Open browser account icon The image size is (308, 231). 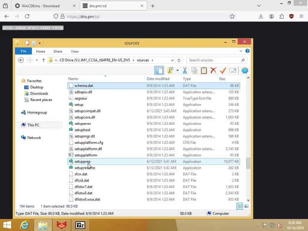(x=271, y=17)
